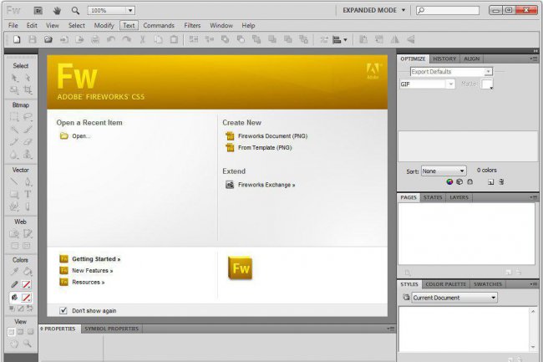Select the Paint Bucket tool
Viewport: 543px width, 362px height.
point(28,272)
